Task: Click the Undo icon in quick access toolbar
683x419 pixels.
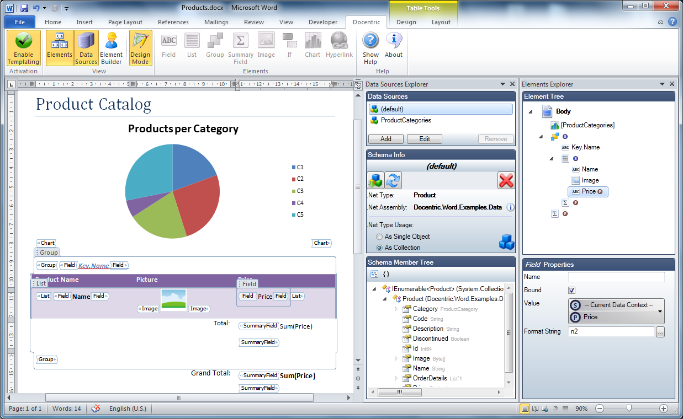Action: [x=36, y=8]
